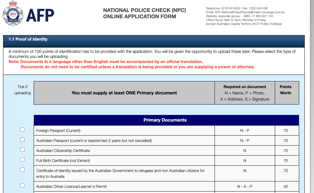Image resolution: width=314 pixels, height=193 pixels.
Task: Tick the Australian Driver Licence/Learner's Permit checkbox
Action: coord(22,185)
